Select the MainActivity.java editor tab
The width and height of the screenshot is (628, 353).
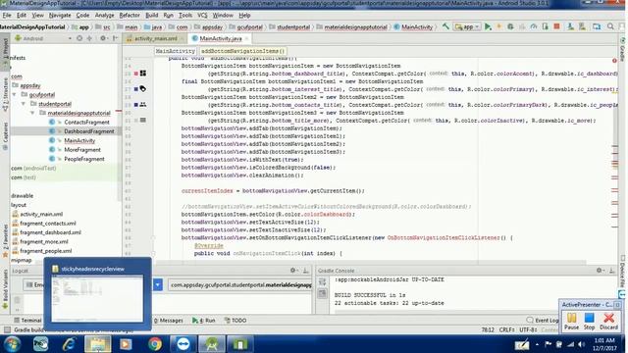pyautogui.click(x=220, y=38)
